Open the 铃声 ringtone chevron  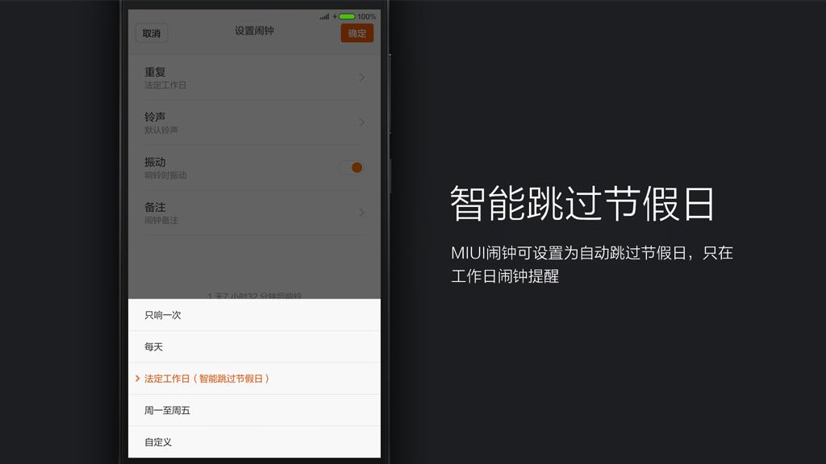pos(361,122)
